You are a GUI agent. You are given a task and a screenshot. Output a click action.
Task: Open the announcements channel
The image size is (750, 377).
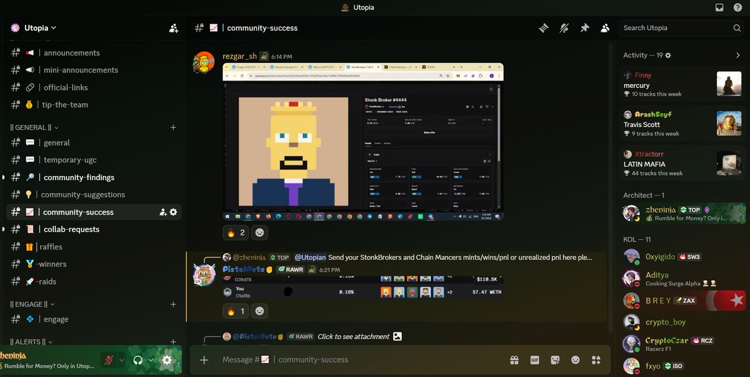pos(94,53)
